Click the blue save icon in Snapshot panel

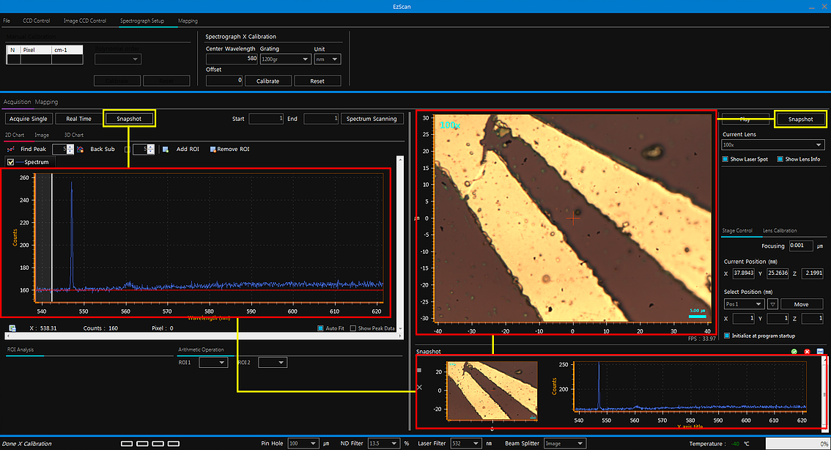(820, 351)
